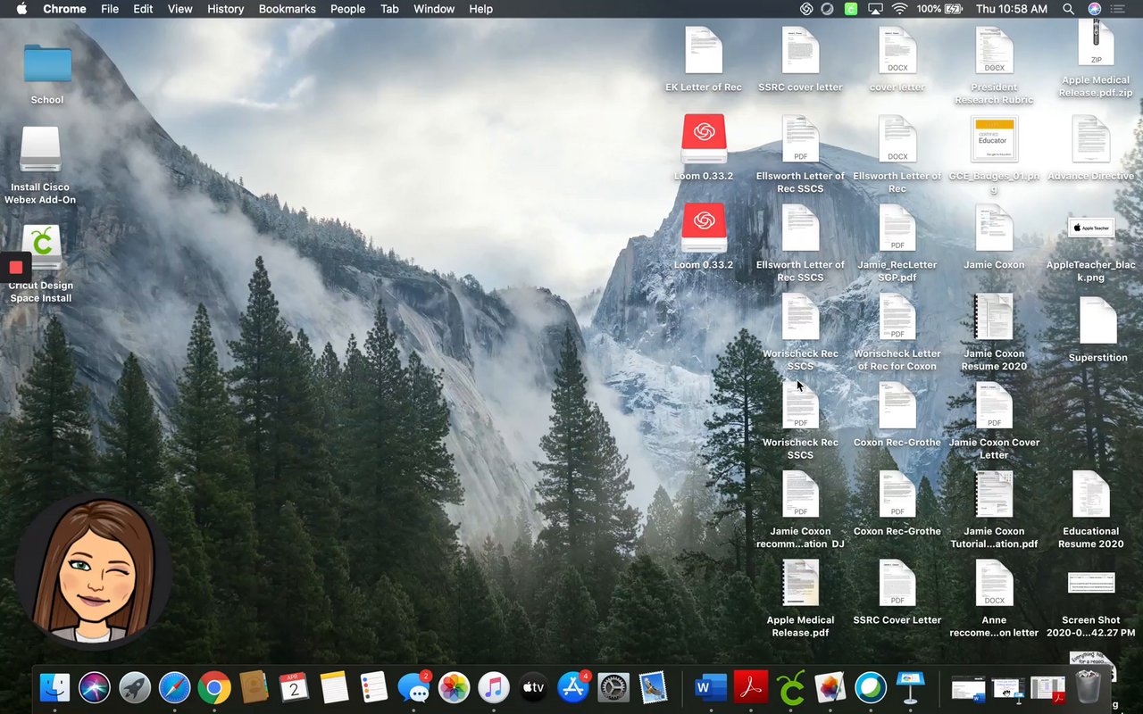The height and width of the screenshot is (714, 1143).
Task: Select the President Research Rubric document
Action: [x=994, y=65]
